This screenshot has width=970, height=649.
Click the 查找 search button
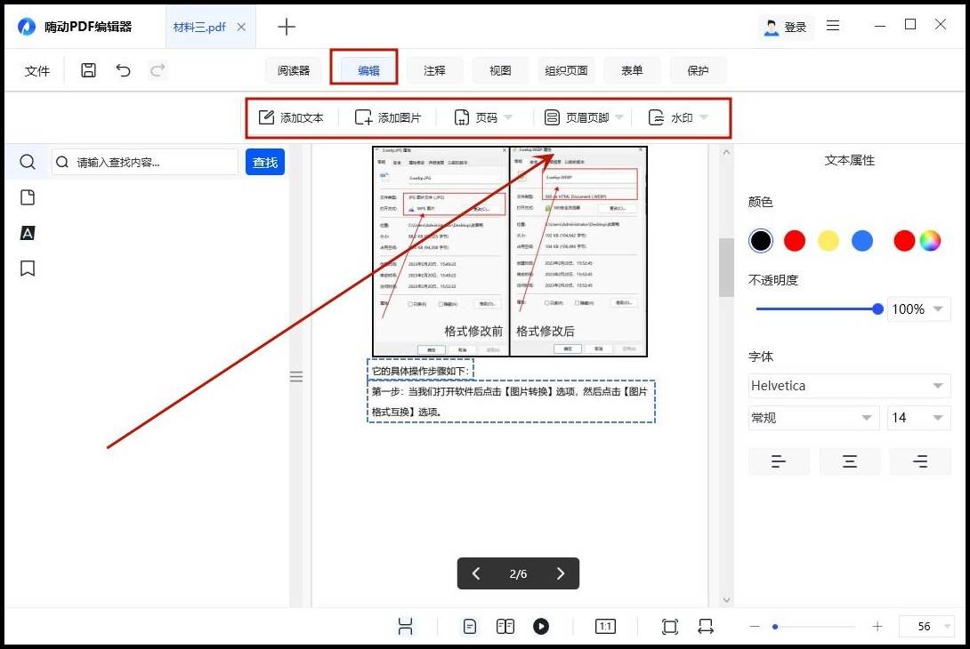[265, 162]
